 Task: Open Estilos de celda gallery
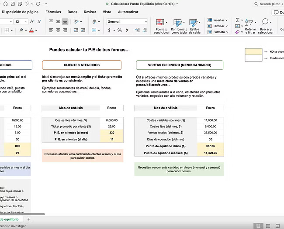[x=194, y=26]
